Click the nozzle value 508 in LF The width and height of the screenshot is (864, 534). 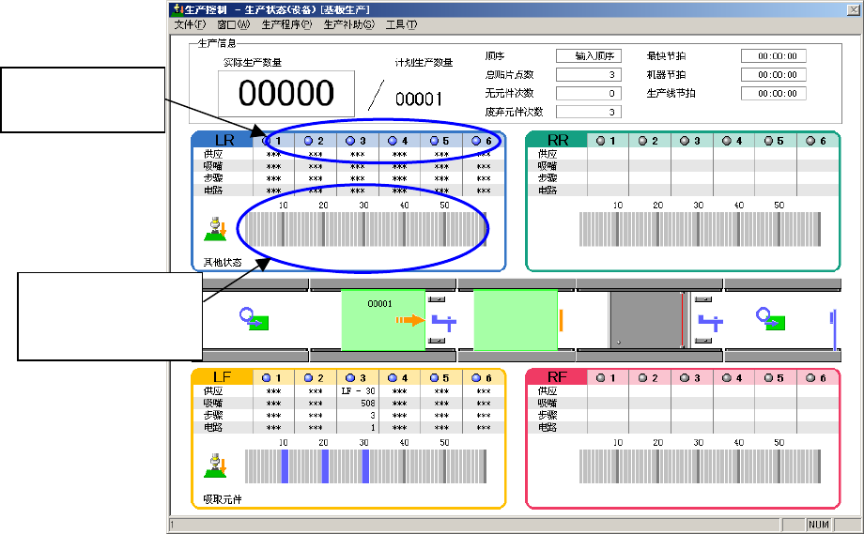click(x=368, y=404)
